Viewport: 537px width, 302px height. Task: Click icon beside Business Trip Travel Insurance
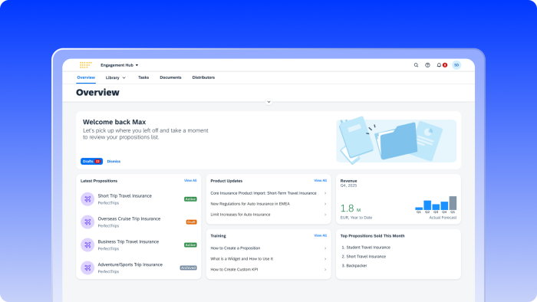(87, 245)
